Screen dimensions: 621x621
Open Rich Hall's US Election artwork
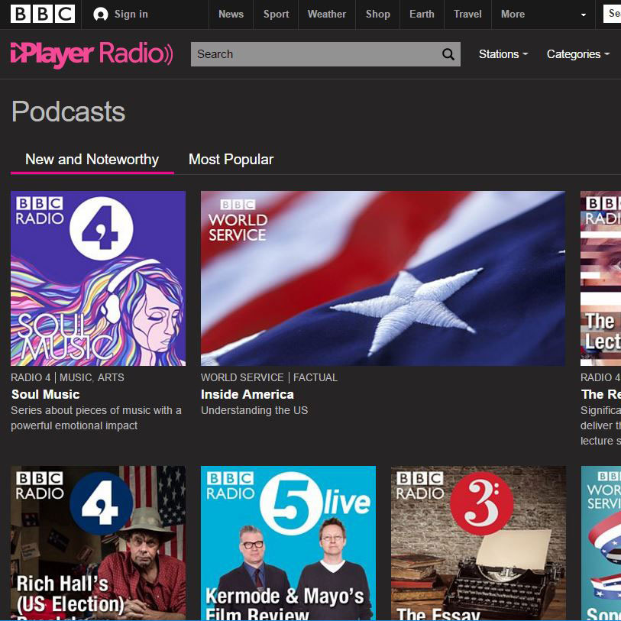click(99, 543)
